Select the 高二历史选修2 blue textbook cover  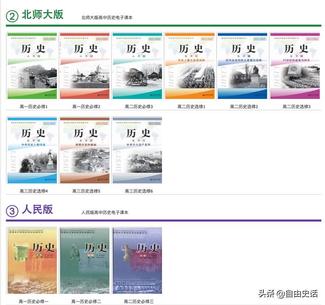(x=242, y=66)
